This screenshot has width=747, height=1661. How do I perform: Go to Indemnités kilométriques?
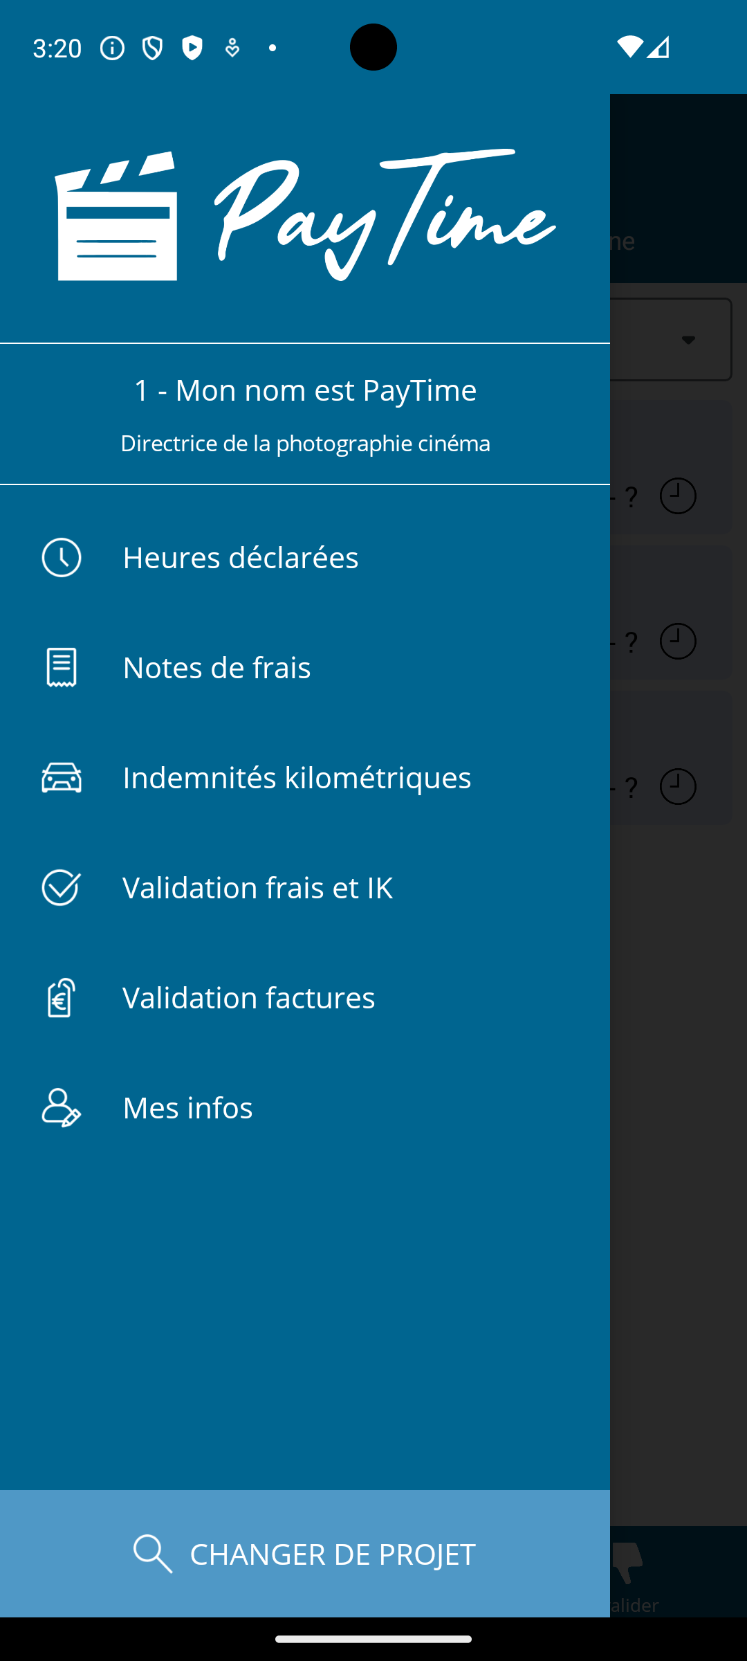[x=297, y=777]
